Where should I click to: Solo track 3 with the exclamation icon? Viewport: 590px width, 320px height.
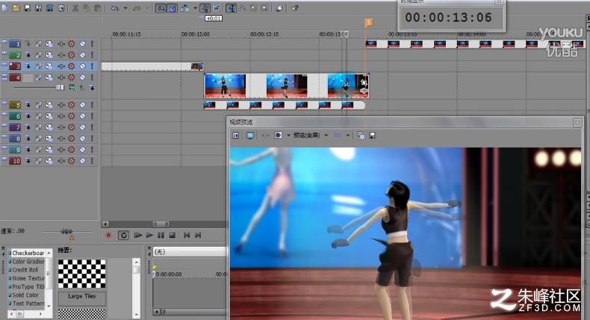coord(92,66)
